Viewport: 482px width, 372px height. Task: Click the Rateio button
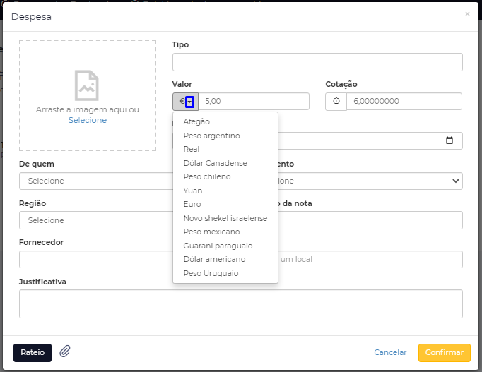coord(33,353)
